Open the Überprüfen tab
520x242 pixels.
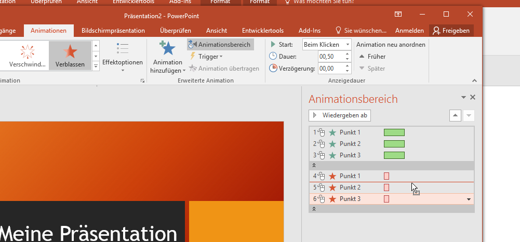(x=176, y=31)
